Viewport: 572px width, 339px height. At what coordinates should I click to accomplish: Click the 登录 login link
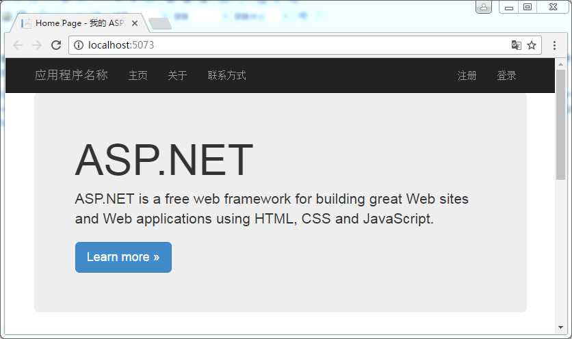[506, 75]
